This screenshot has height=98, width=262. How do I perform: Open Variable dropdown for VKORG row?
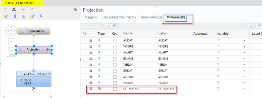[x=244, y=47]
